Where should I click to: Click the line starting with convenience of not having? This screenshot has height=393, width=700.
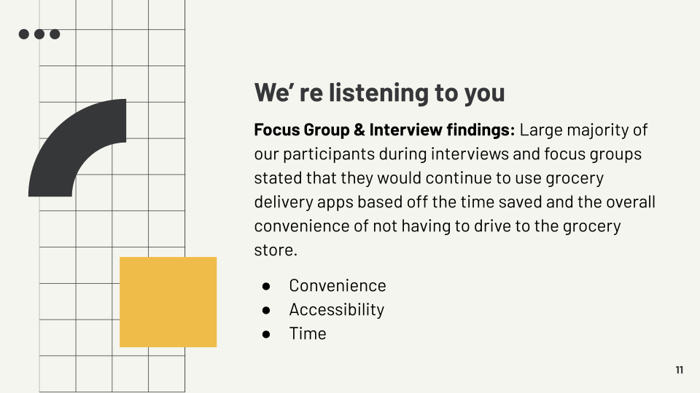(x=437, y=226)
